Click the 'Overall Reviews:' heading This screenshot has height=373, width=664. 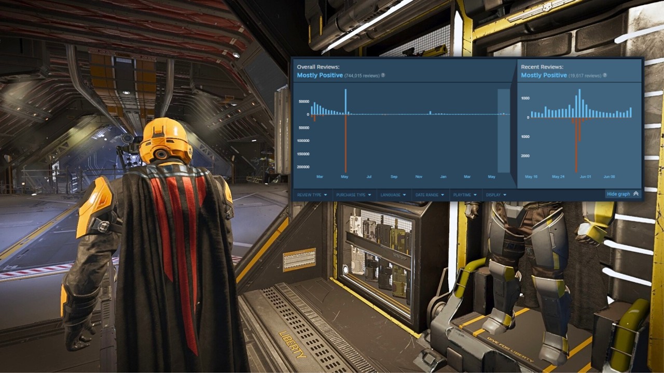[x=318, y=67]
